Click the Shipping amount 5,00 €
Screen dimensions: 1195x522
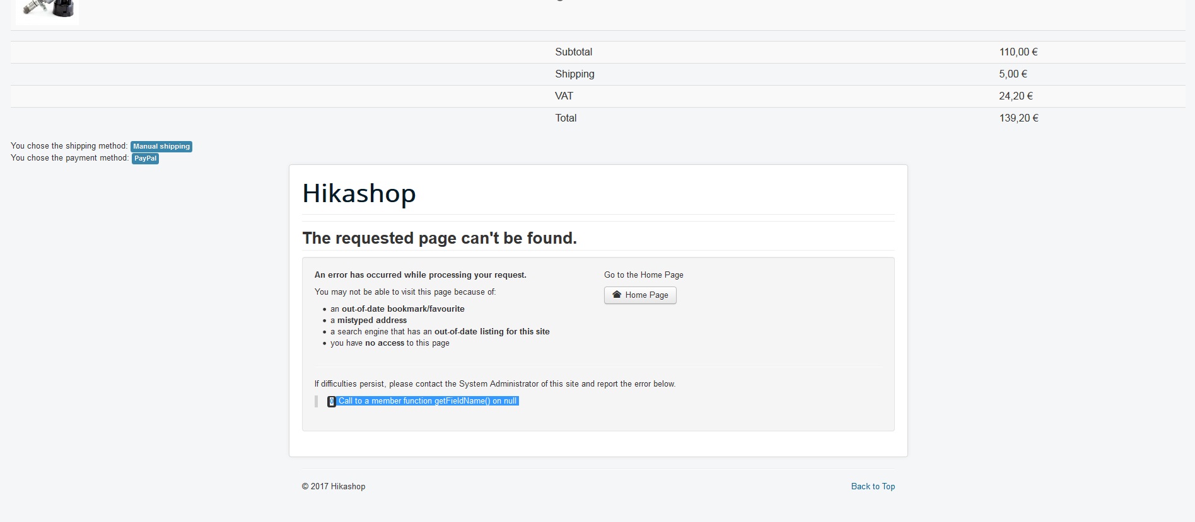coord(1013,74)
